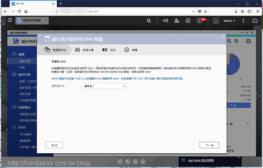Reload the browser page
263x168 pixels.
(19, 11)
